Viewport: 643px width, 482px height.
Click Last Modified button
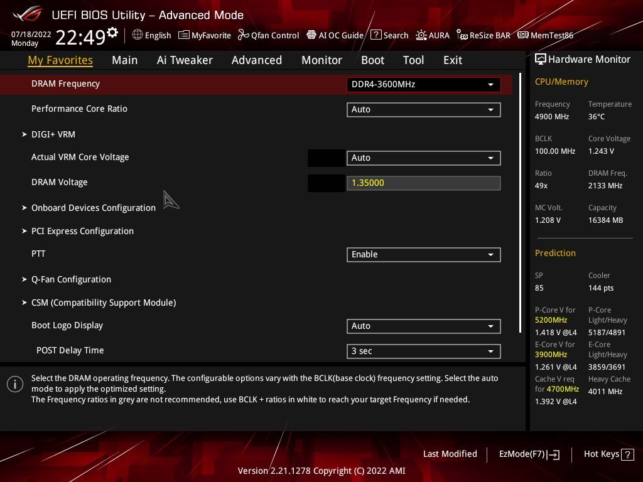[x=450, y=454]
